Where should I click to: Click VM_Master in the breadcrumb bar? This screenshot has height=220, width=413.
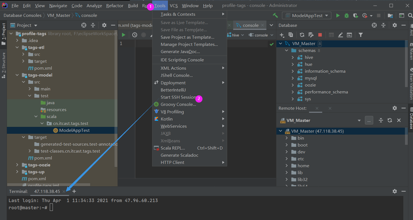tap(59, 15)
